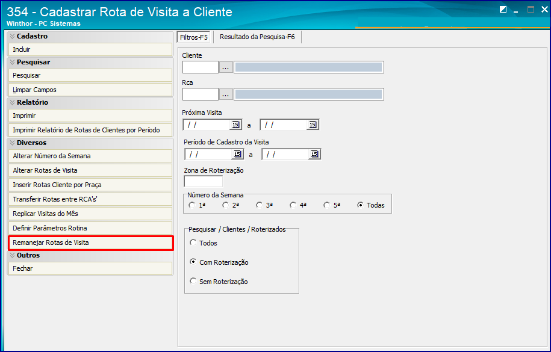Viewport: 551px width, 352px height.
Task: Collapse the Pesquisar section header
Action: click(12, 62)
